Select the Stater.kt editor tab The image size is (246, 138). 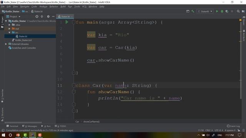coord(65,16)
